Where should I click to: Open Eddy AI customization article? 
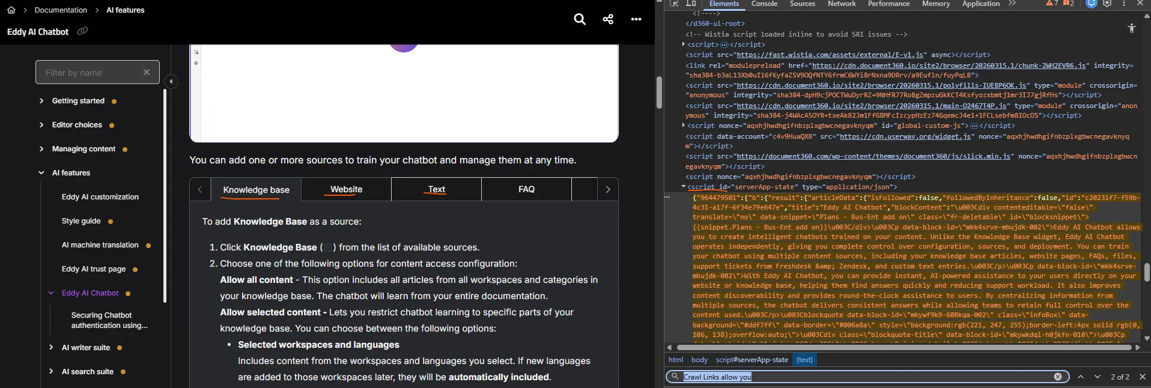100,197
